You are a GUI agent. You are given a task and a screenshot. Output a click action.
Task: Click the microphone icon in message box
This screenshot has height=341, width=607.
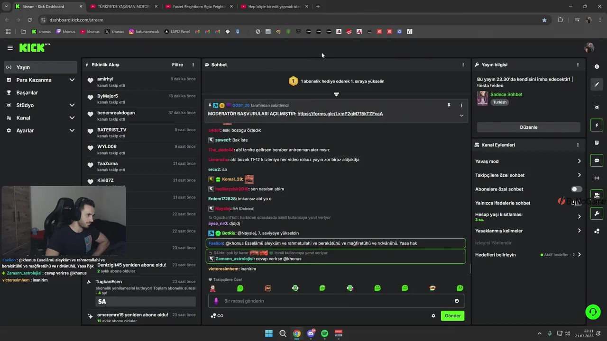216,301
